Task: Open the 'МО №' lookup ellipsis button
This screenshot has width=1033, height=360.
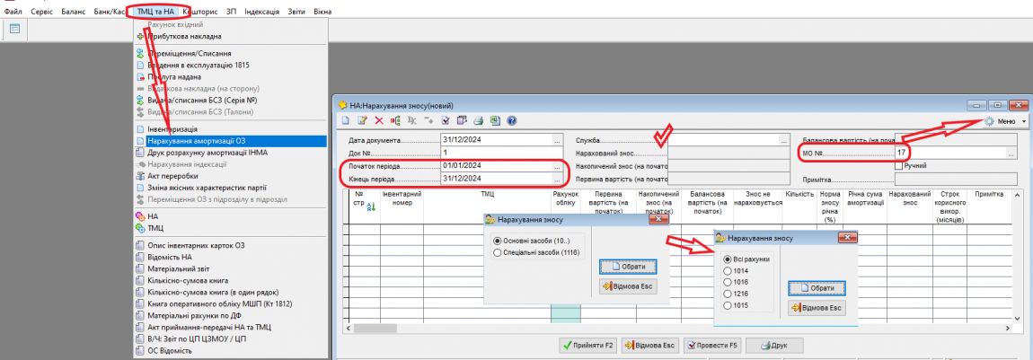Action: [x=1011, y=154]
